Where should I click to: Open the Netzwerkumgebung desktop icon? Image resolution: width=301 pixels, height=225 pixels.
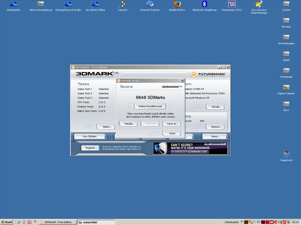click(x=41, y=6)
